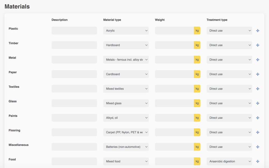Open the Mixed textiles material type dropdown
The height and width of the screenshot is (168, 269).
point(126,89)
